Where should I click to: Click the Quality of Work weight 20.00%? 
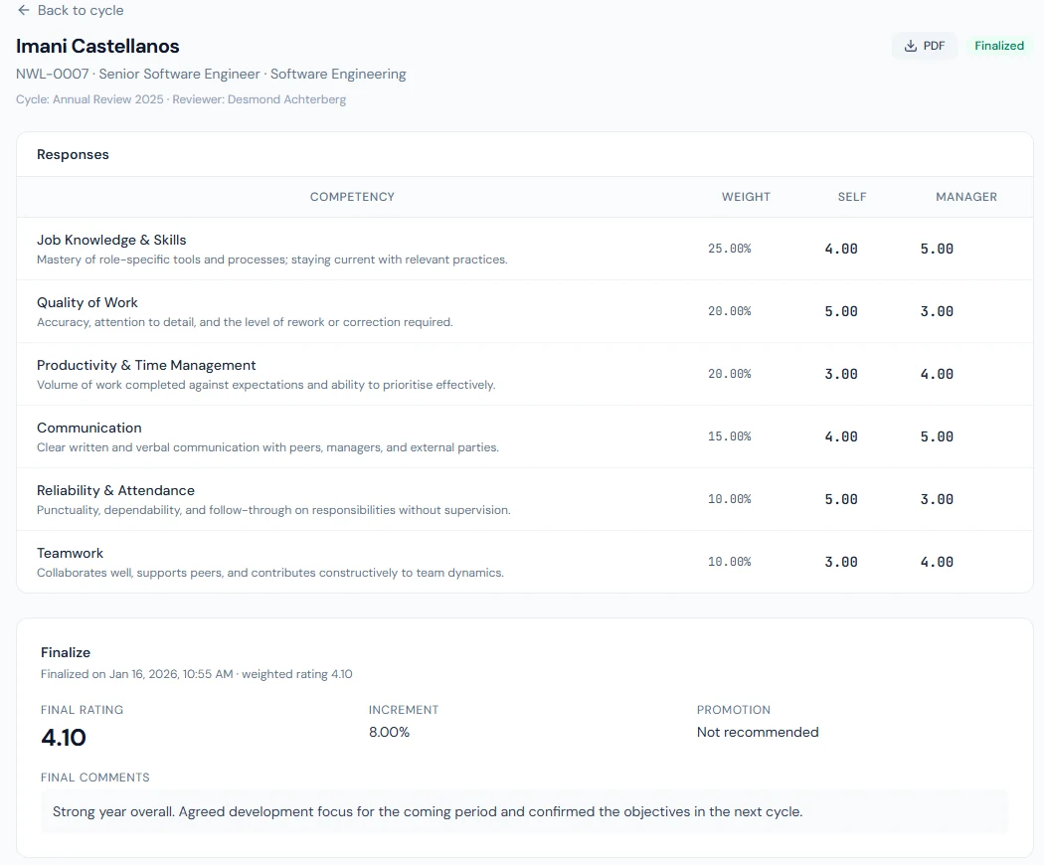point(730,311)
